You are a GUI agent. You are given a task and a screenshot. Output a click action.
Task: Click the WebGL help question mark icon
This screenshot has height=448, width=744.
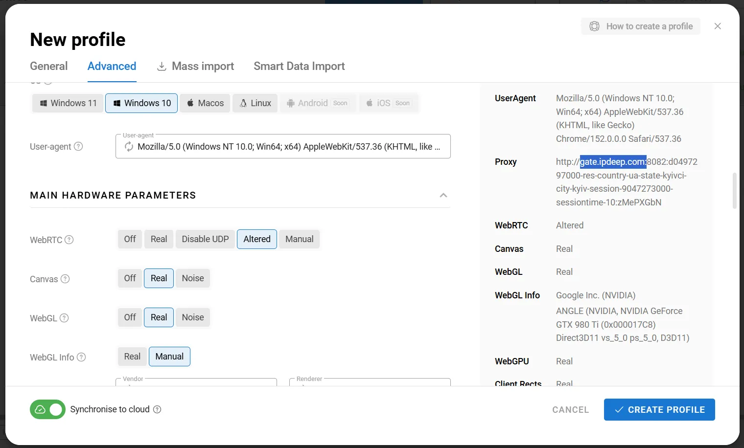(x=64, y=318)
